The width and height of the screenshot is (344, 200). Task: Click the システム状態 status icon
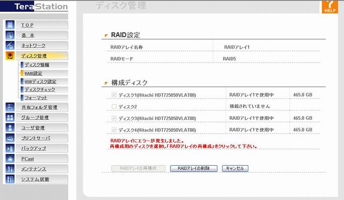[10, 179]
